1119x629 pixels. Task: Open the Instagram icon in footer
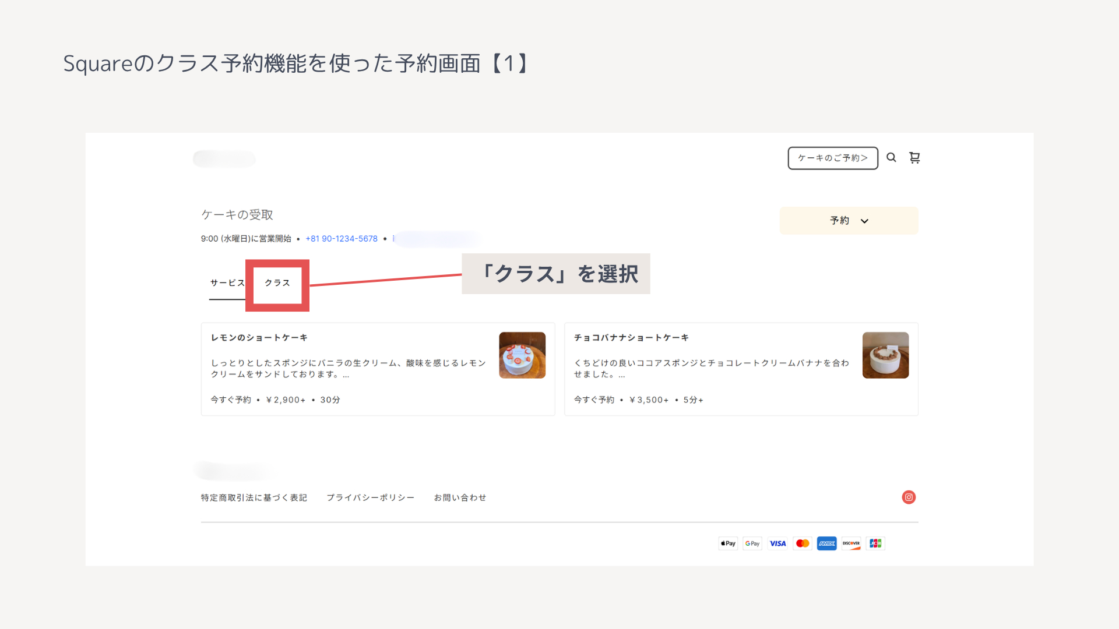pyautogui.click(x=909, y=497)
